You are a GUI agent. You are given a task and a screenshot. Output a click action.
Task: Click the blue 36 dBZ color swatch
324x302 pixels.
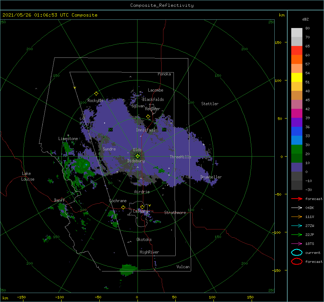pos(297,131)
